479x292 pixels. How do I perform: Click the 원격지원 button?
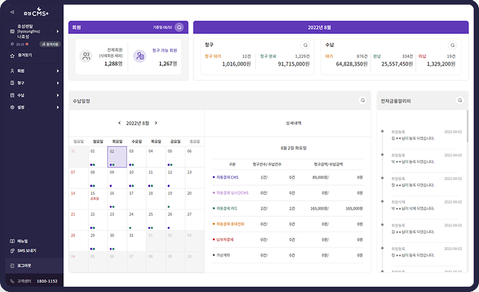pos(50,44)
